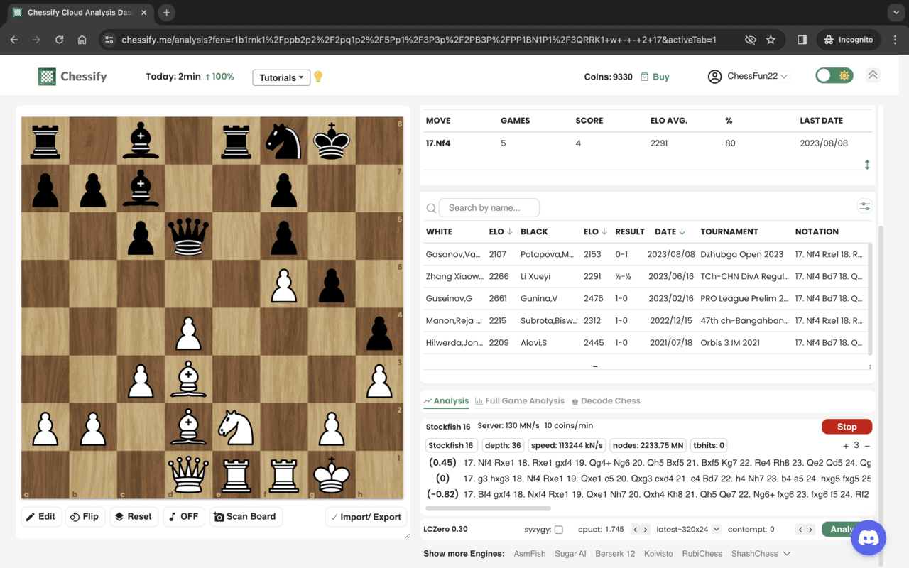Decrease cpuct with the left arrow

636,529
